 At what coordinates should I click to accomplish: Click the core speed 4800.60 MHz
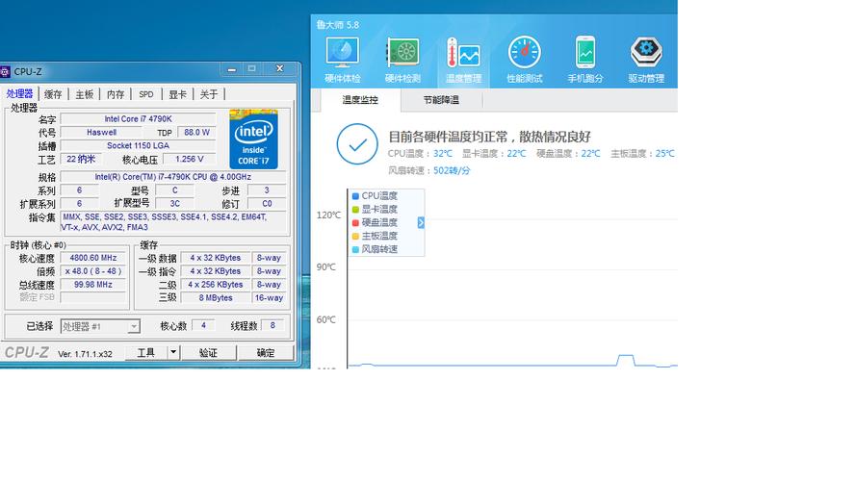click(92, 258)
